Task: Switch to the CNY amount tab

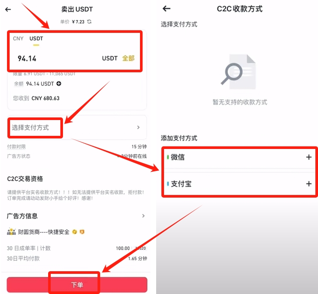Action: tap(18, 39)
